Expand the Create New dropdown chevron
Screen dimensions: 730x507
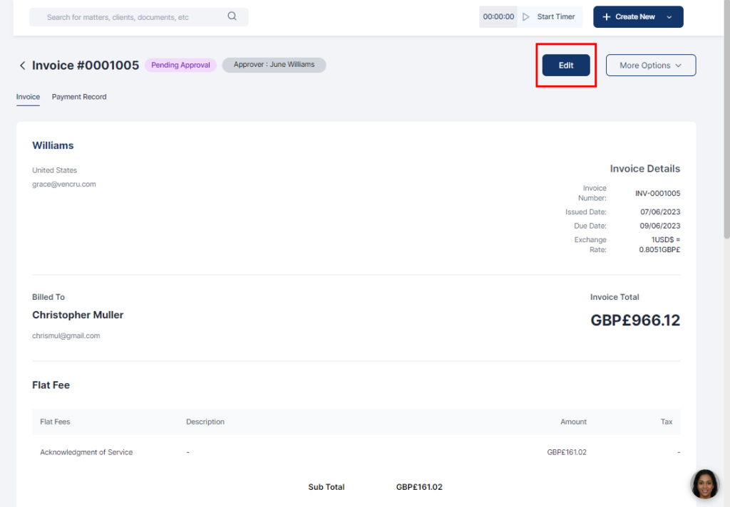tap(669, 17)
